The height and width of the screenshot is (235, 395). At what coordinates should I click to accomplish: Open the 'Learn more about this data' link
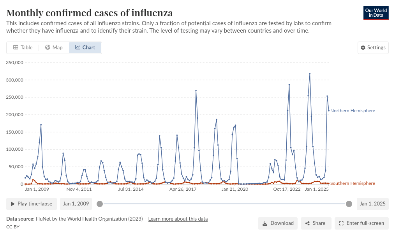point(178,219)
